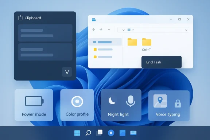Open the chevron left of the drive icon
The image size is (210, 140).
click(x=124, y=30)
